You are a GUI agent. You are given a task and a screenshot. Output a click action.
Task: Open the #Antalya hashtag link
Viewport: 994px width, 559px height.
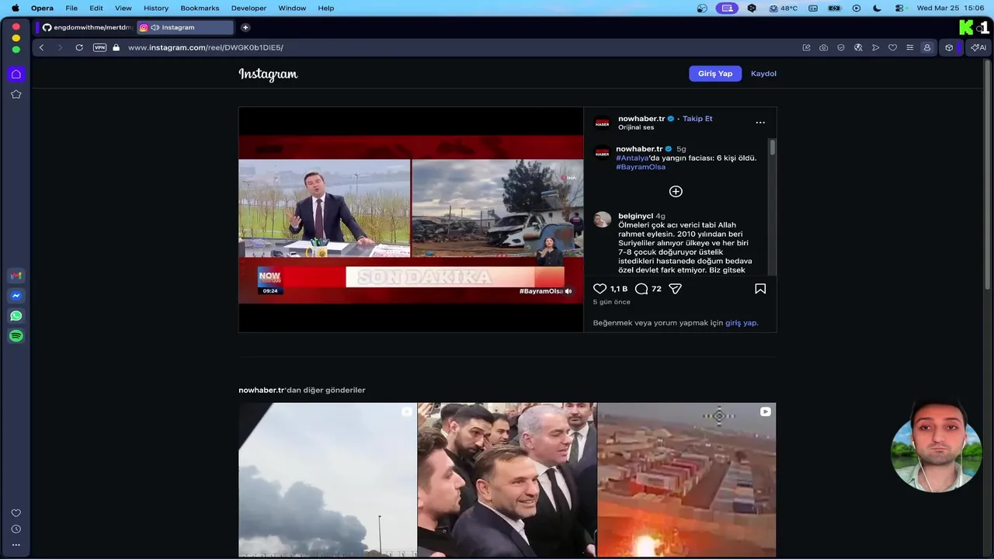[632, 158]
